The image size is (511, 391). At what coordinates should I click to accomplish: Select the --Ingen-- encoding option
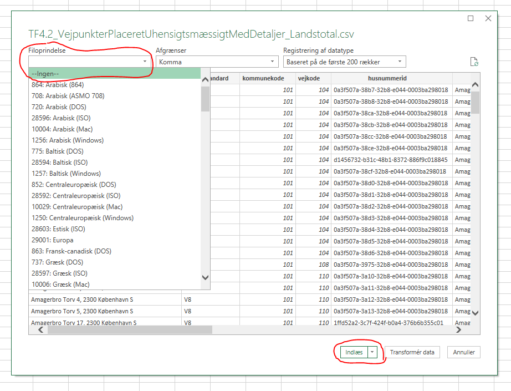coord(114,73)
